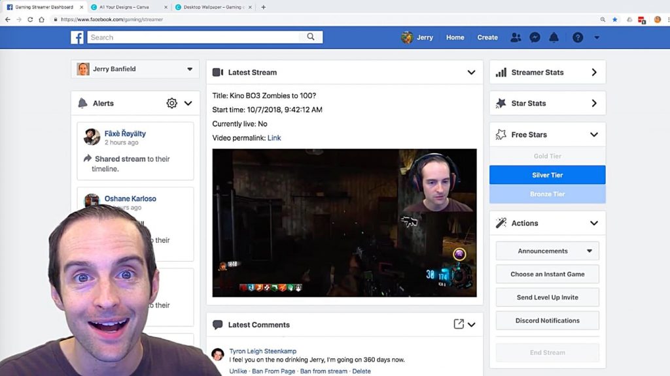Open the help question mark icon

pos(578,37)
